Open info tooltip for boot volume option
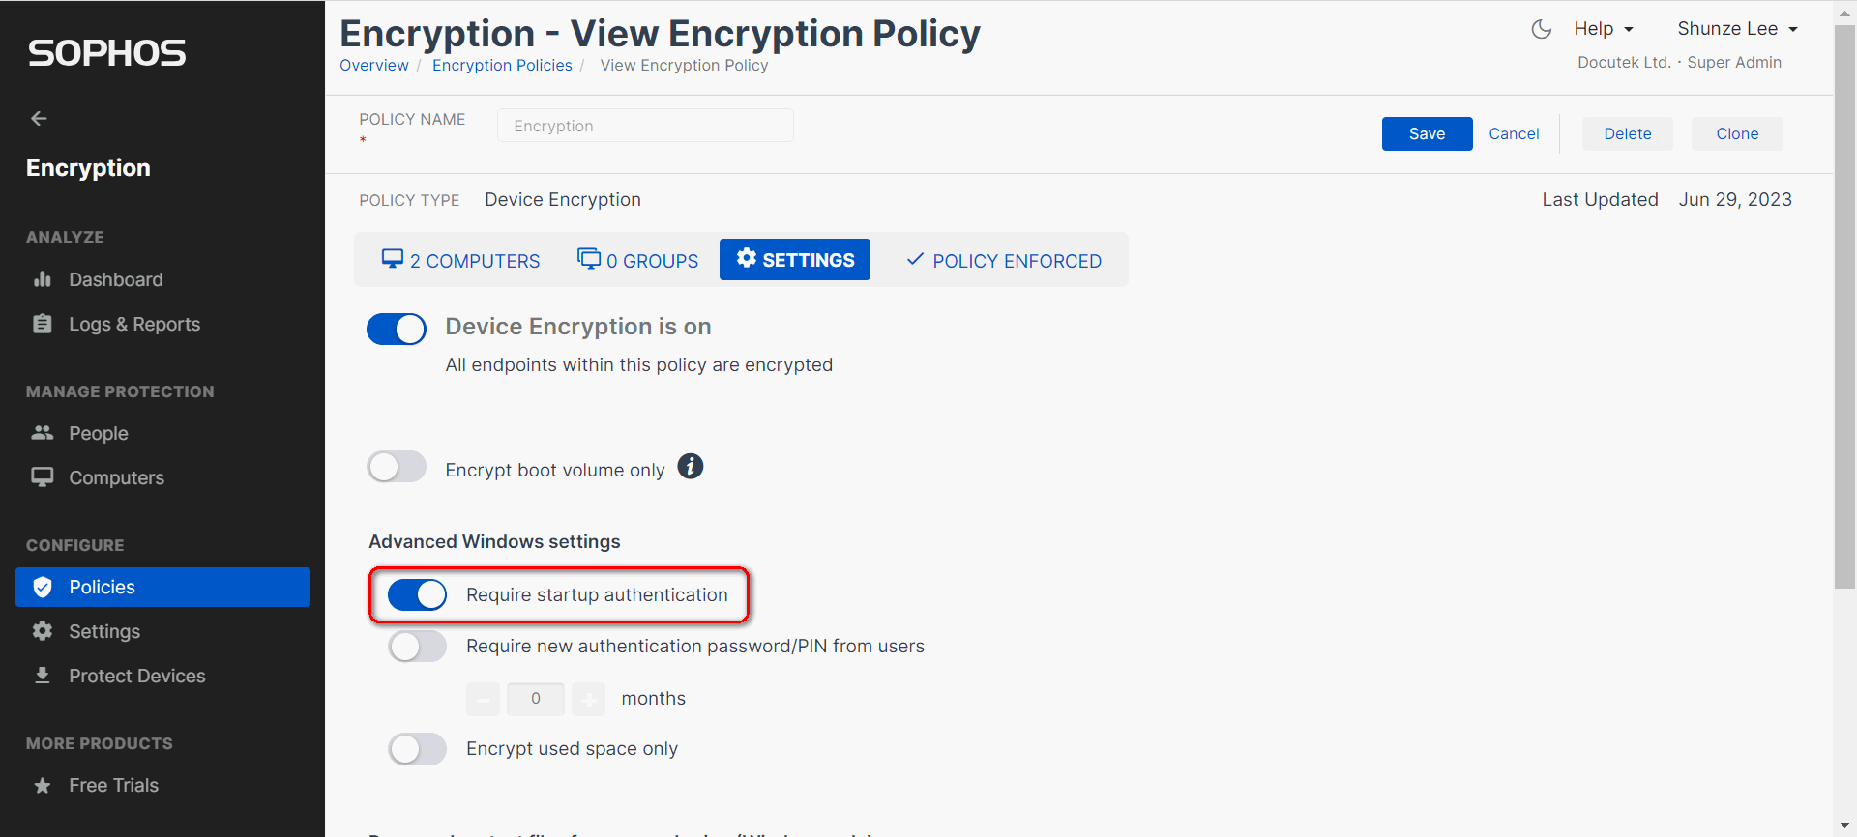This screenshot has width=1857, height=837. (690, 467)
